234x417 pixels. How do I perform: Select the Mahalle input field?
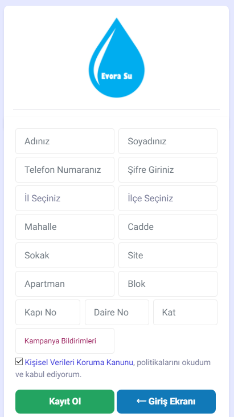point(65,226)
